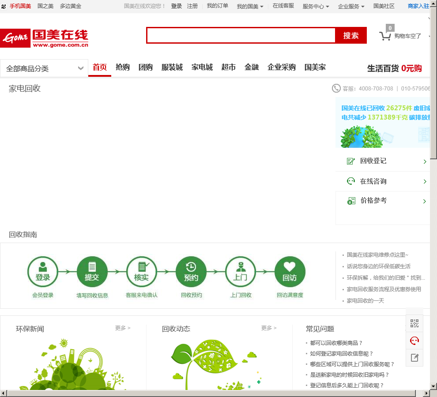437x397 pixels.
Task: Click the Gome logo
Action: (44, 38)
